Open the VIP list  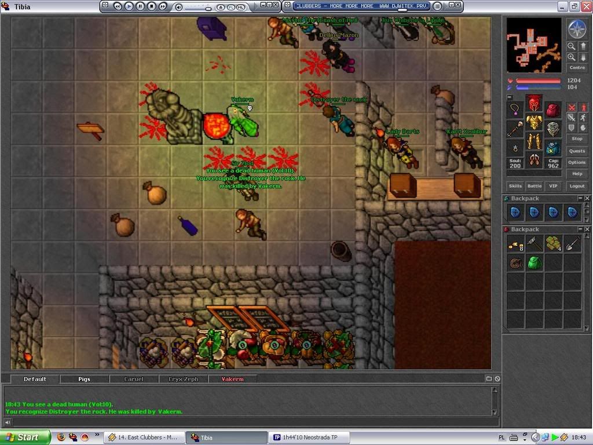553,186
